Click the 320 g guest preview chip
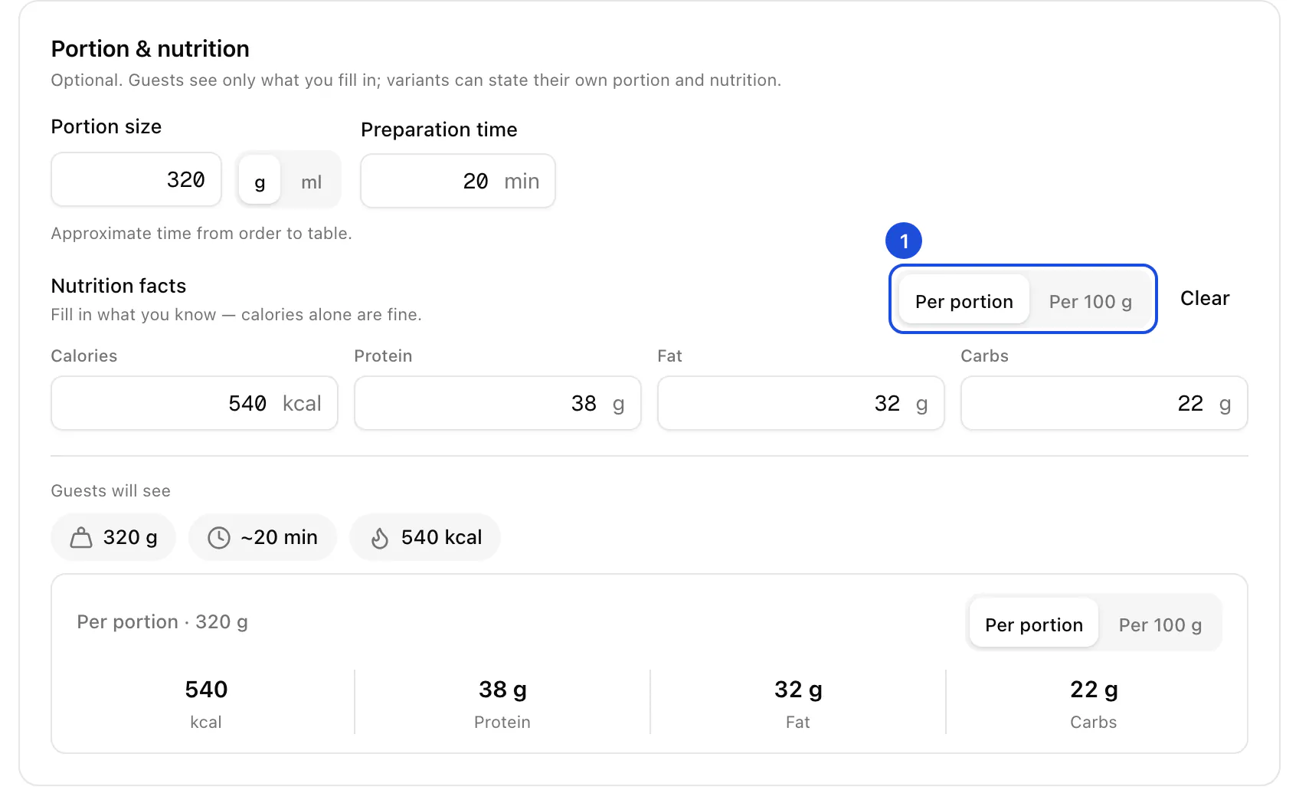The image size is (1299, 803). pyautogui.click(x=113, y=537)
